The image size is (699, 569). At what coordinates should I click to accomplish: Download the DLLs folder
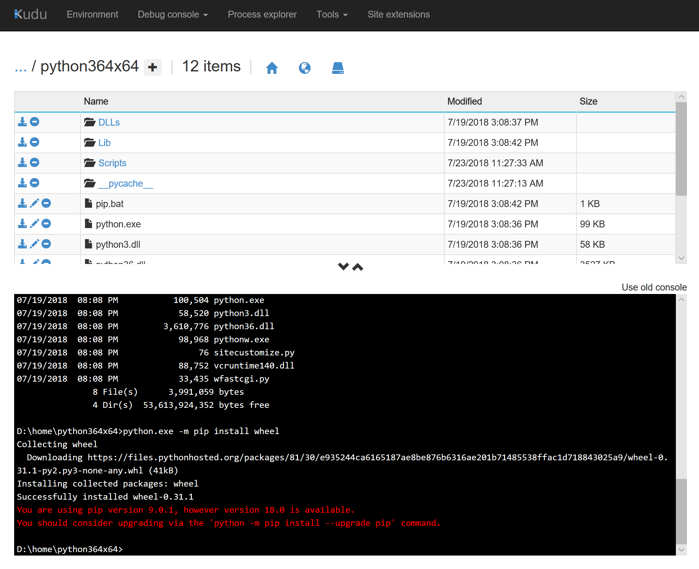[22, 122]
